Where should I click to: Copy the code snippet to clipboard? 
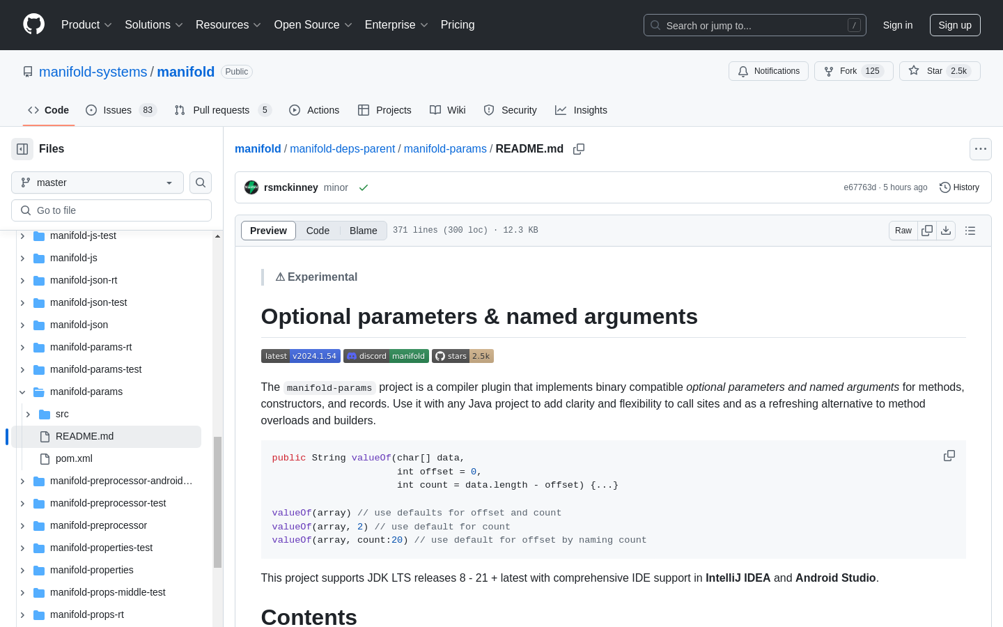click(949, 456)
